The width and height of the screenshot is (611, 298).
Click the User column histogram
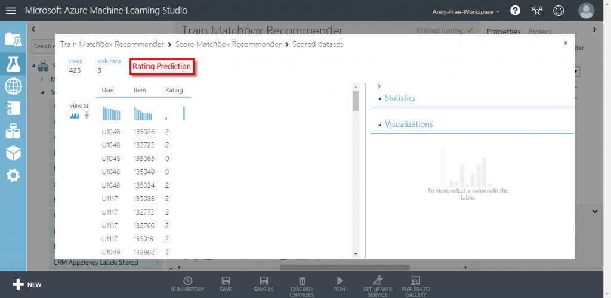112,113
